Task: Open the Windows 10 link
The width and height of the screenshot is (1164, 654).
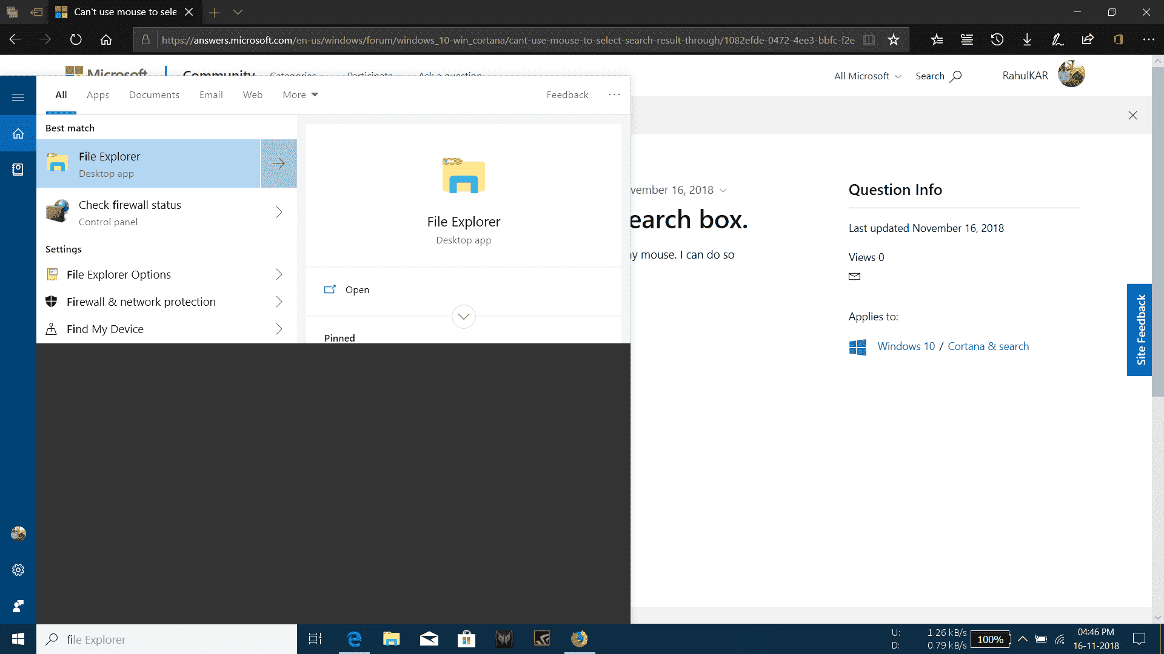Action: (906, 346)
